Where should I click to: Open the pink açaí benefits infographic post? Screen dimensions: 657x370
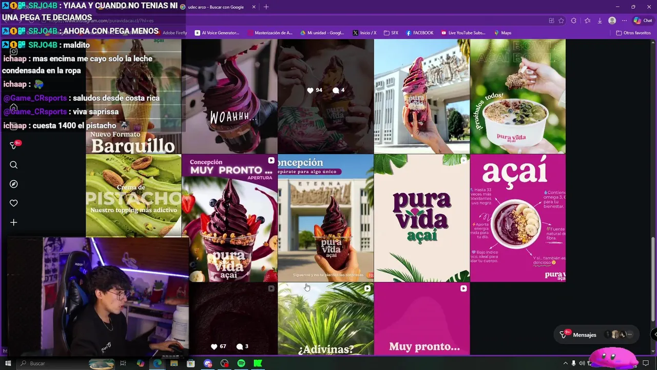[517, 218]
